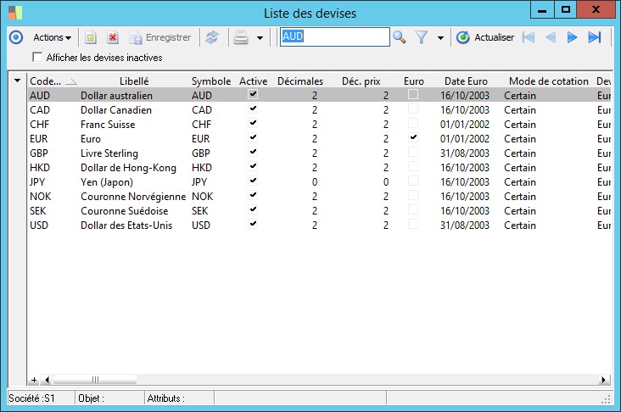Screen dimensions: 621x412
Task: Click the search field containing AUD
Action: (334, 36)
